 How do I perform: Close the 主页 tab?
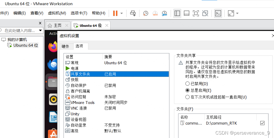coord(67,26)
